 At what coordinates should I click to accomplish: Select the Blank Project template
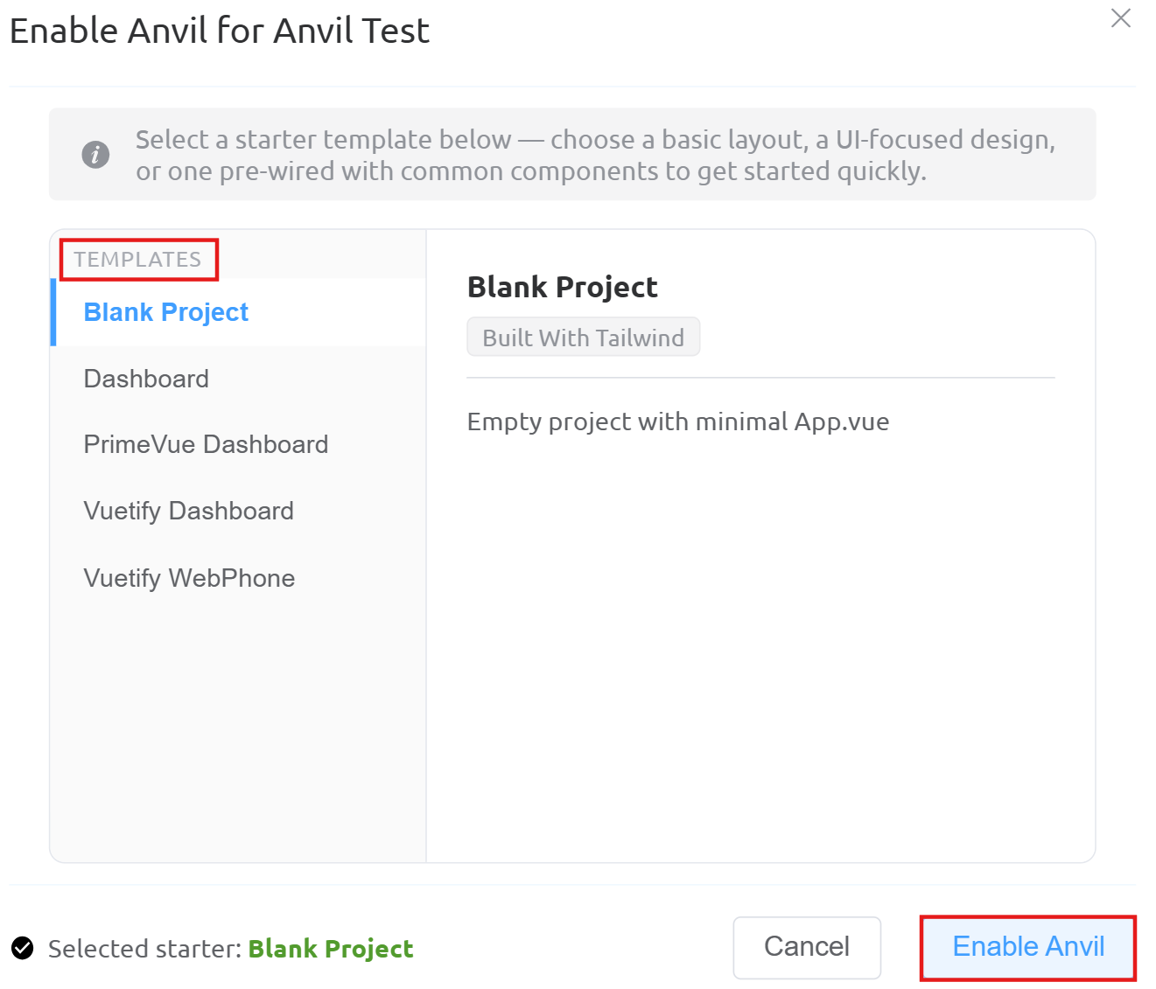click(x=166, y=312)
